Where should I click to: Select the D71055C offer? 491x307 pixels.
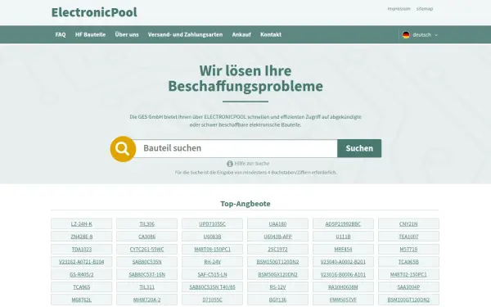212,300
